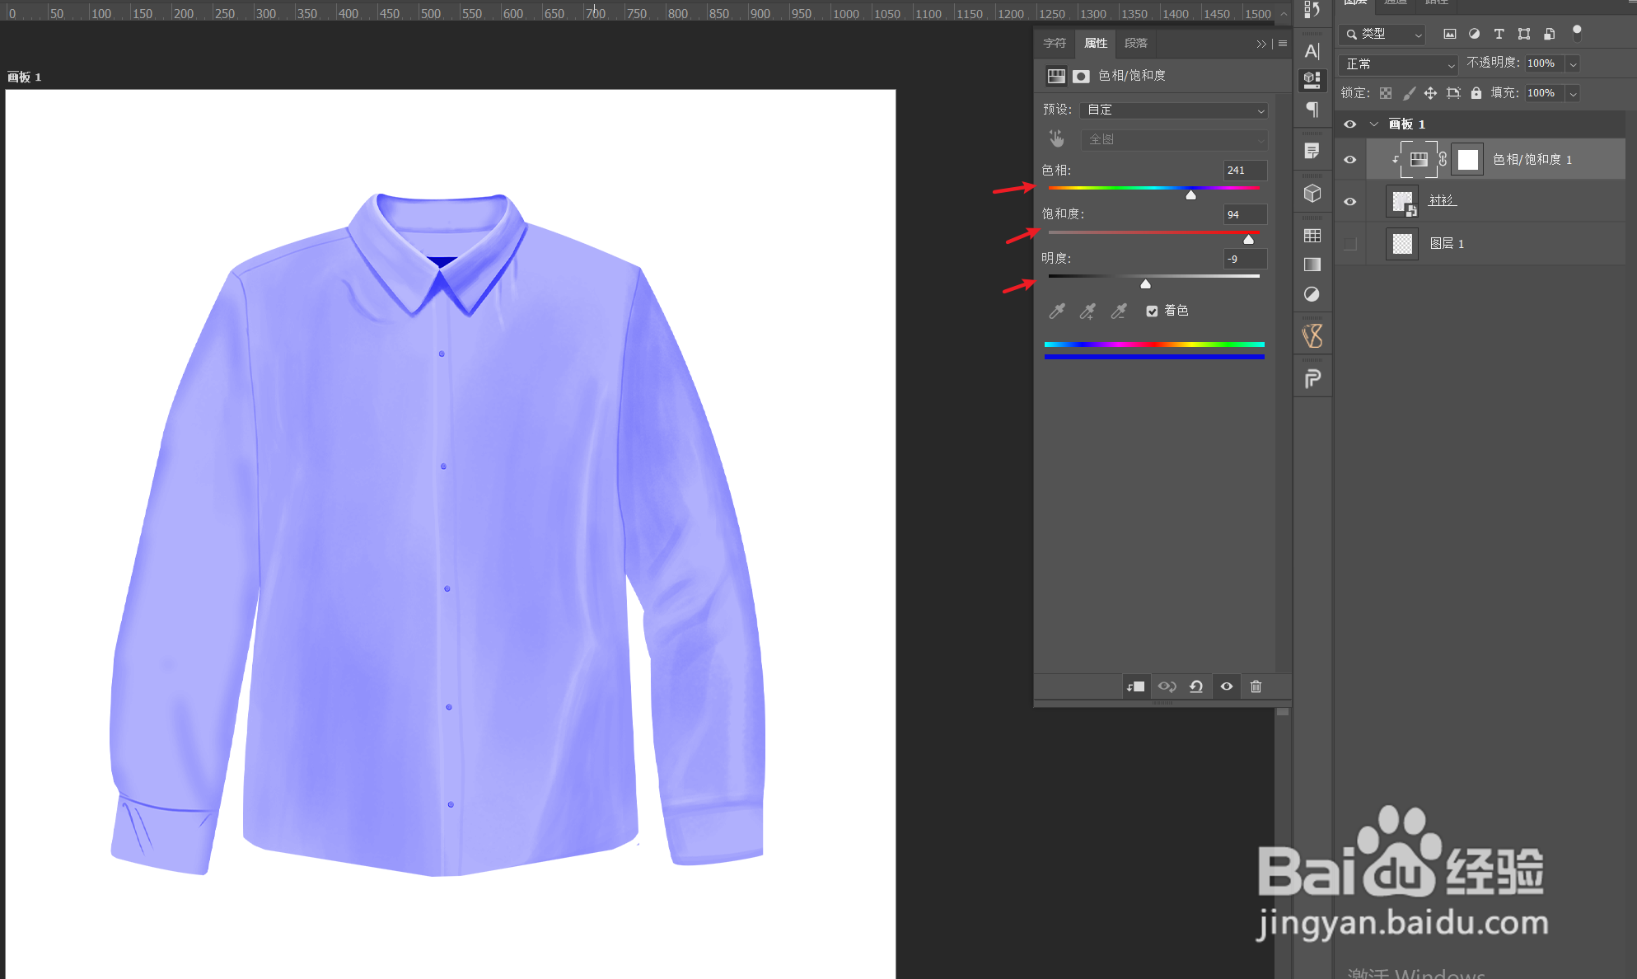Viewport: 1637px width, 979px height.
Task: Delete the adjustment layer via trash icon
Action: click(1256, 686)
